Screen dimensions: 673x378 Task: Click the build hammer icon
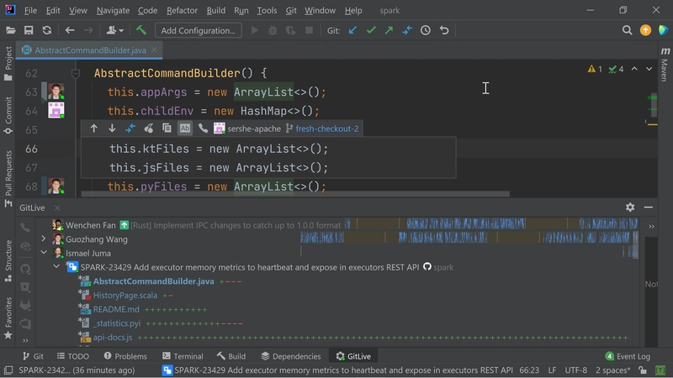[x=141, y=30]
